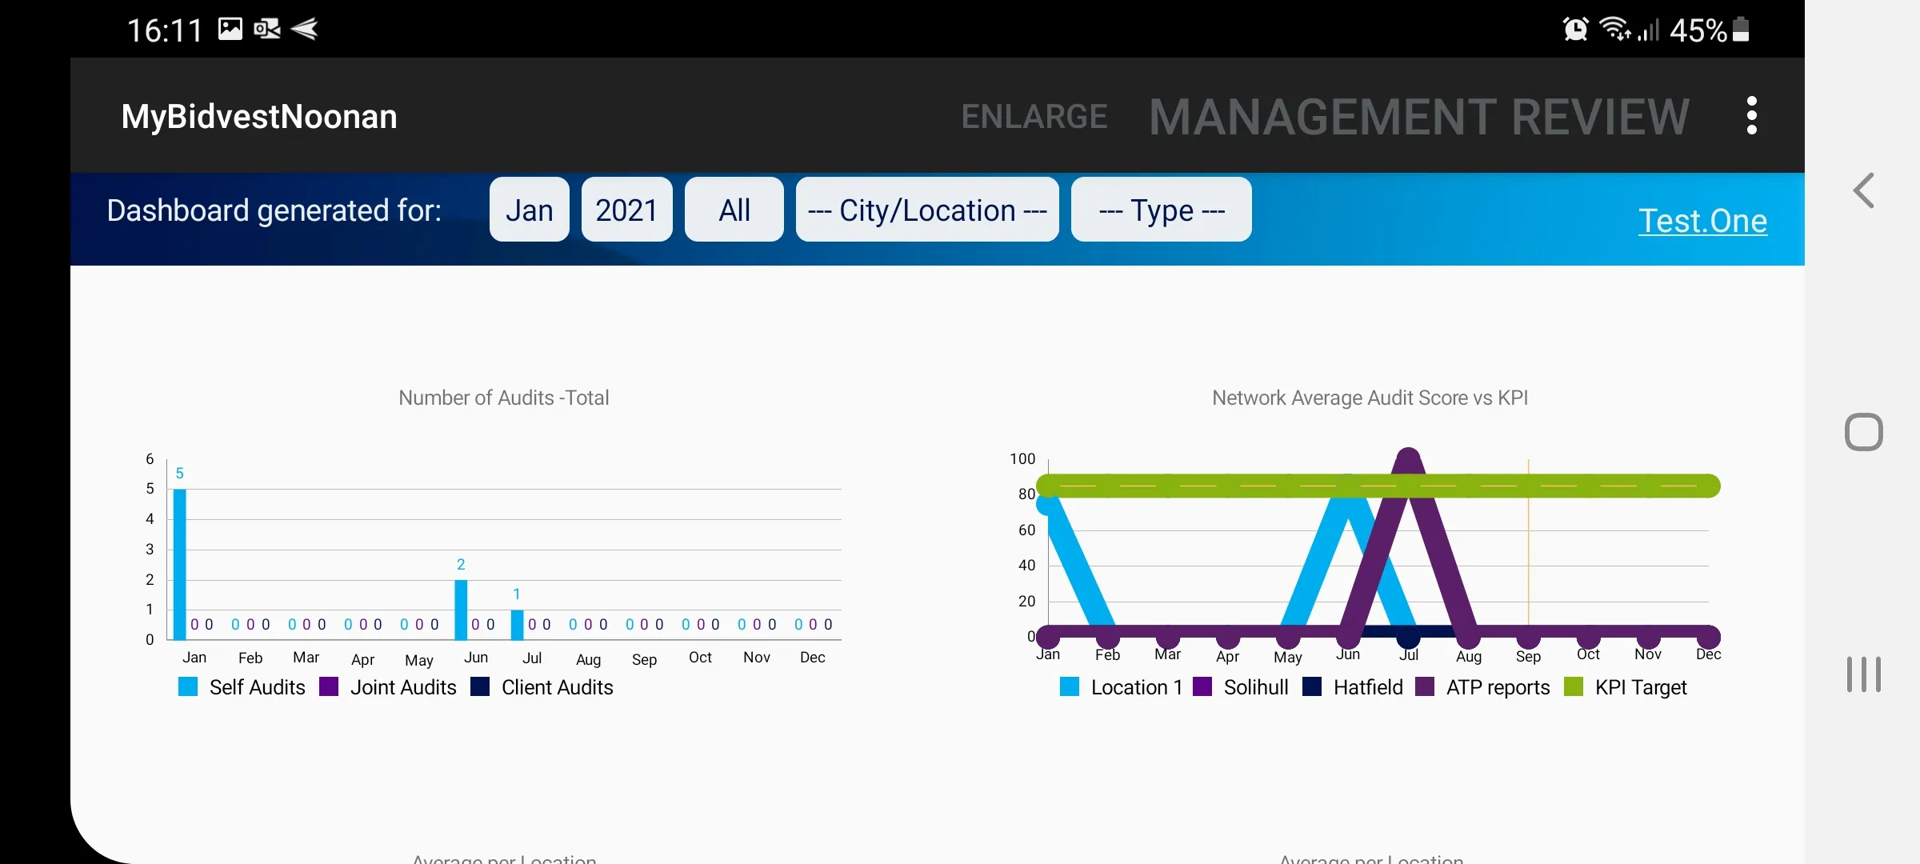This screenshot has height=864, width=1920.
Task: Select the ATP reports legend icon
Action: pos(1424,686)
